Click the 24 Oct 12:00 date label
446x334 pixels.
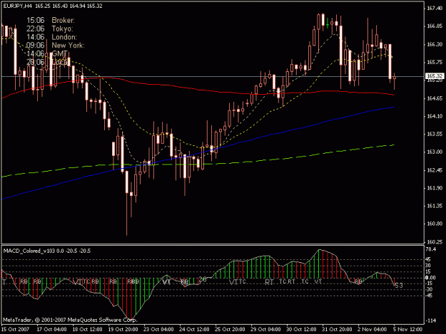click(195, 330)
